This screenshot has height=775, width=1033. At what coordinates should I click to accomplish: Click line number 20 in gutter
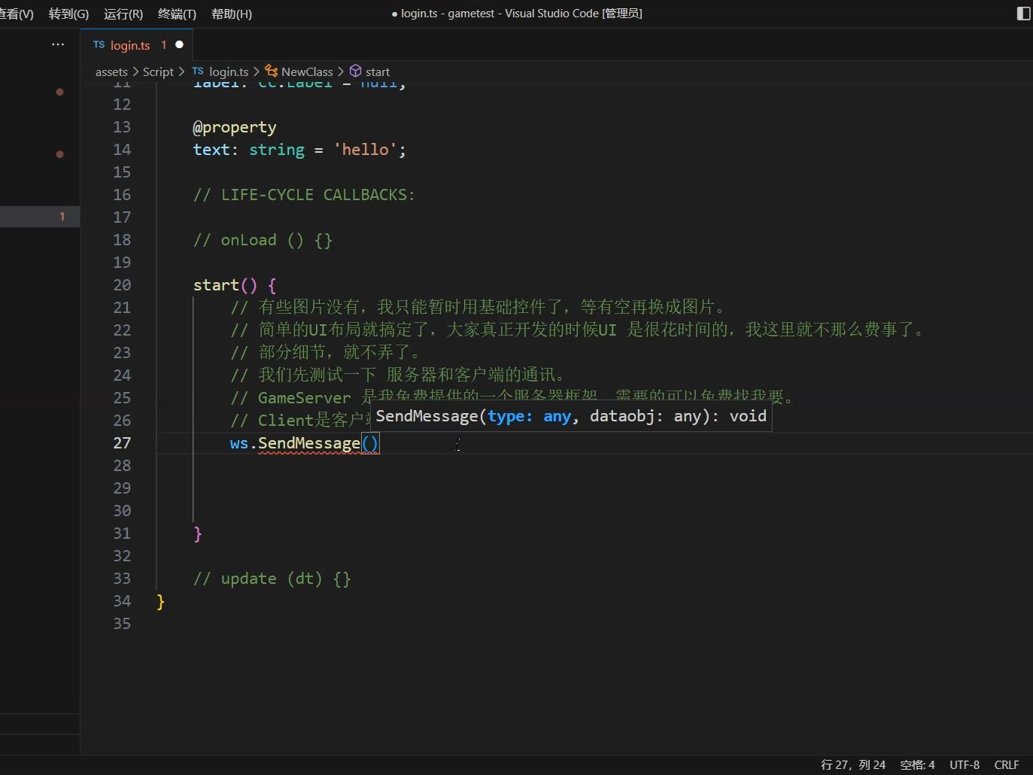[x=122, y=285]
